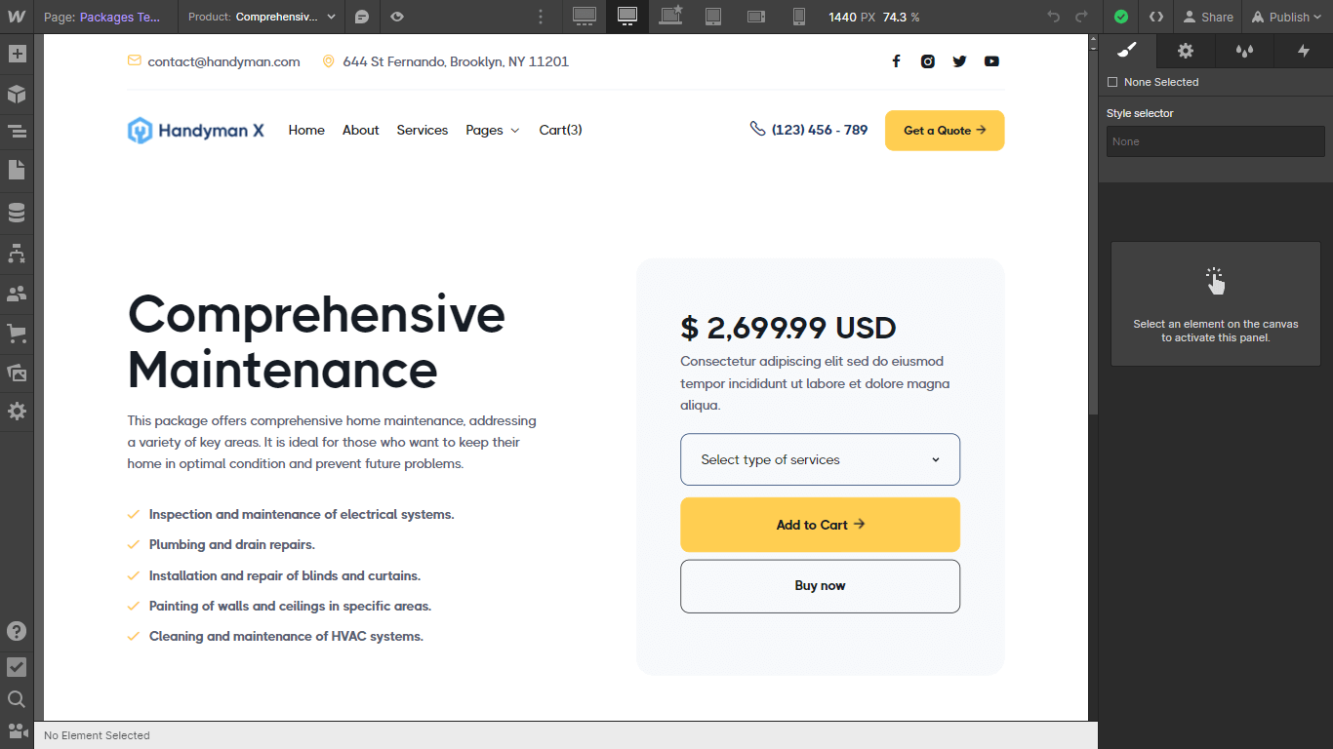Viewport: 1333px width, 749px height.
Task: Open the Navigator panel
Action: coord(17,130)
